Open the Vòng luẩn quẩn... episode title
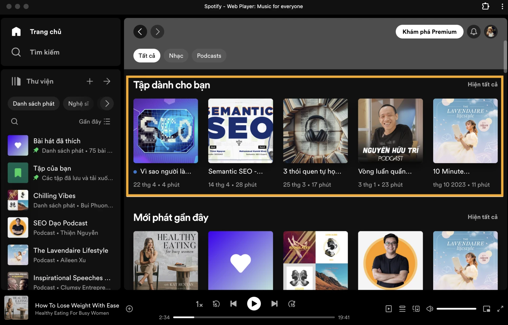 pos(385,171)
